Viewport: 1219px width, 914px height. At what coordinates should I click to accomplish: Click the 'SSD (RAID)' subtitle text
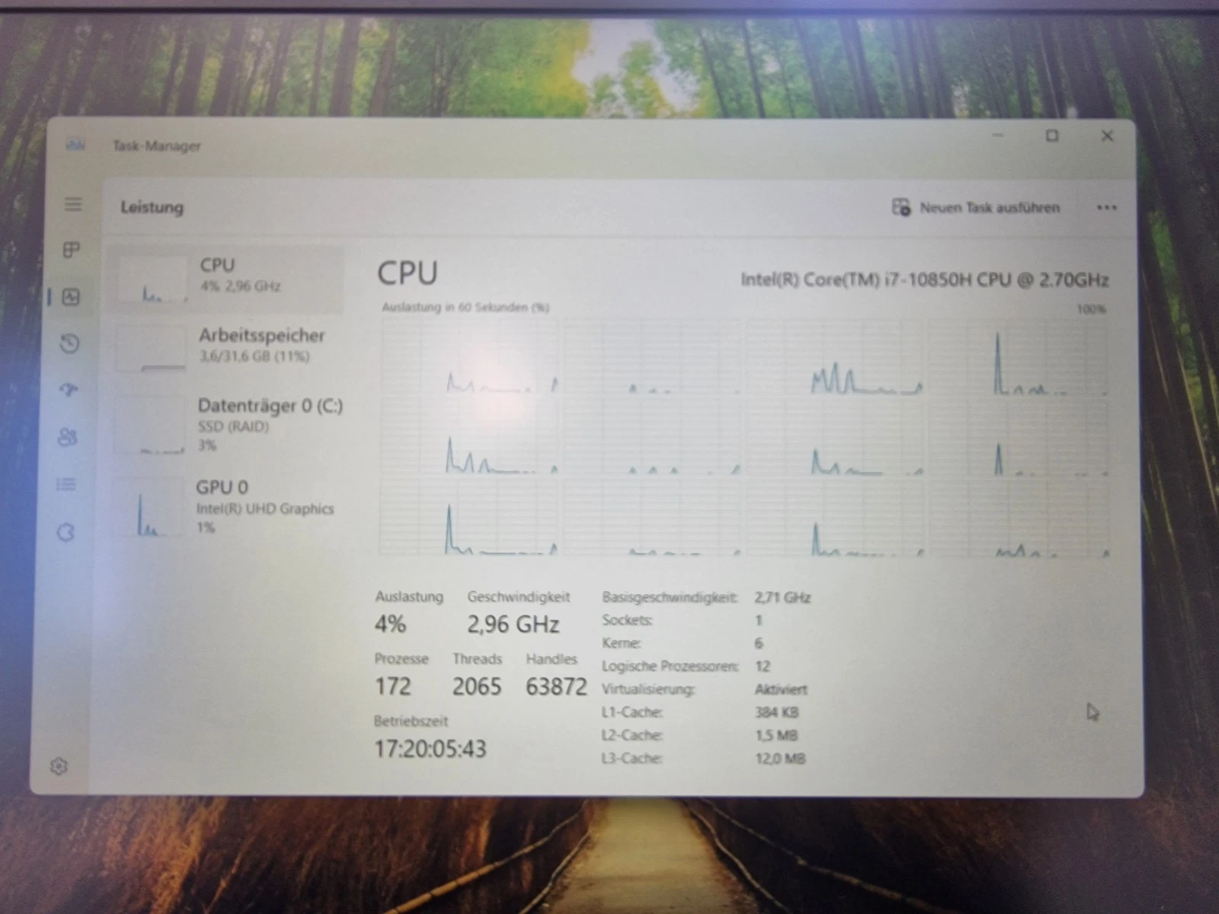click(233, 427)
